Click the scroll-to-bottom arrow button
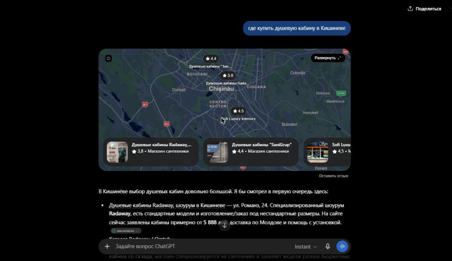The width and height of the screenshot is (452, 261). click(x=225, y=225)
